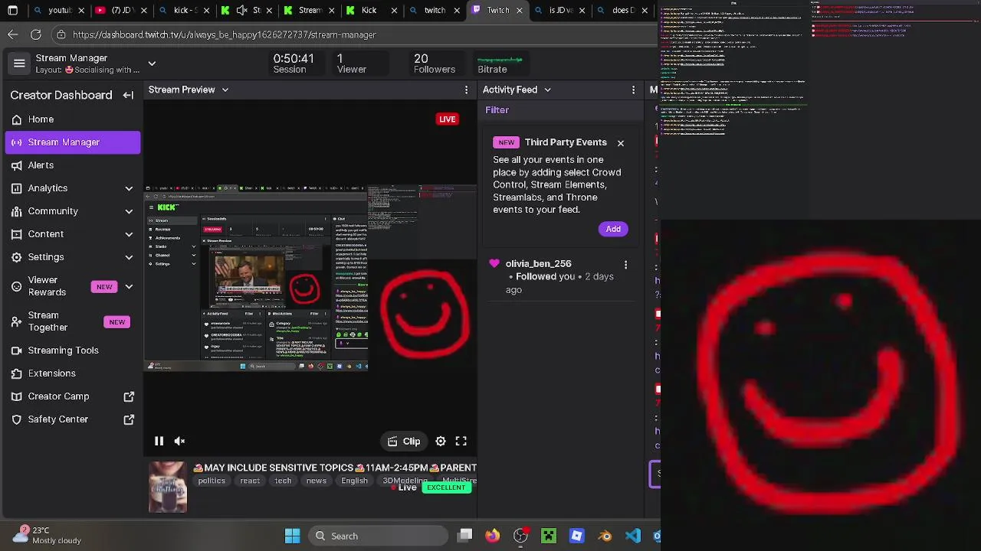The height and width of the screenshot is (551, 981).
Task: Open Minecraft from the taskbar
Action: [x=549, y=536]
